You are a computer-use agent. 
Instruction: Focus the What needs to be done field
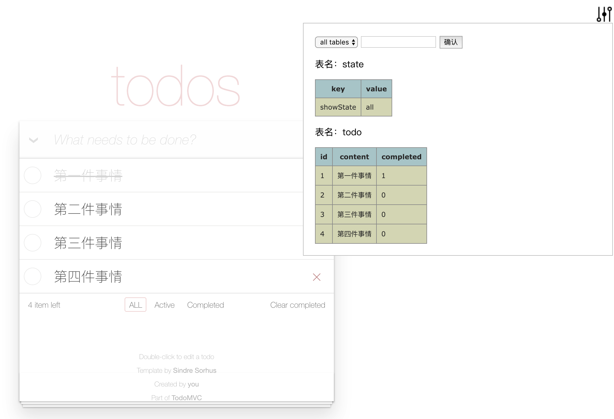[172, 140]
